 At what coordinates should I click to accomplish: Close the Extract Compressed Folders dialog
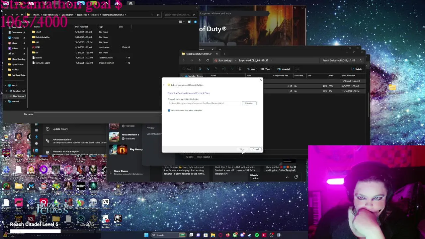(261, 80)
